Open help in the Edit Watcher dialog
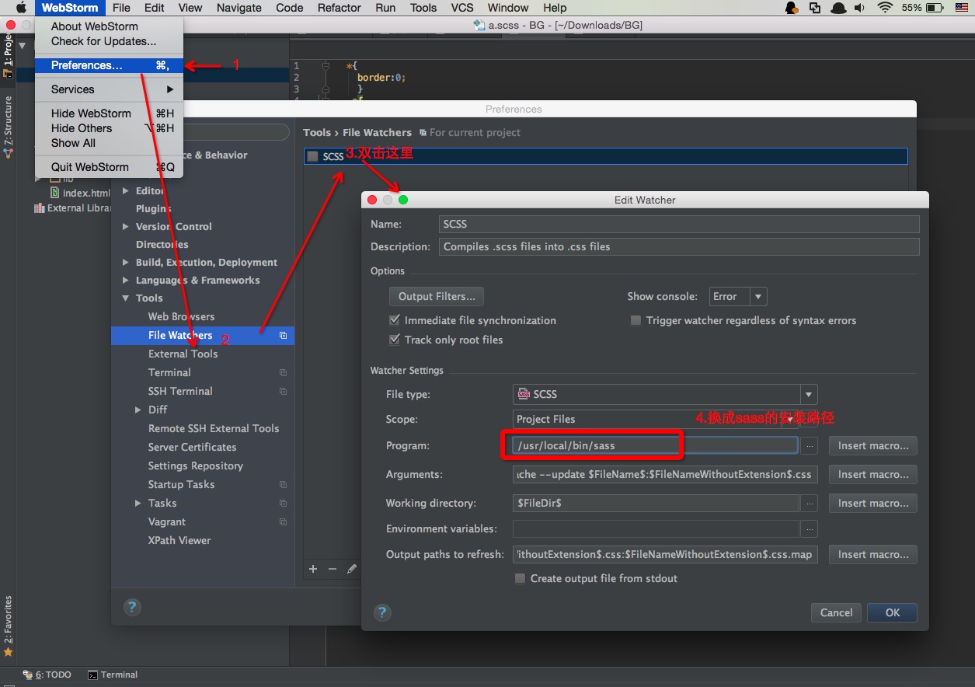 click(382, 612)
